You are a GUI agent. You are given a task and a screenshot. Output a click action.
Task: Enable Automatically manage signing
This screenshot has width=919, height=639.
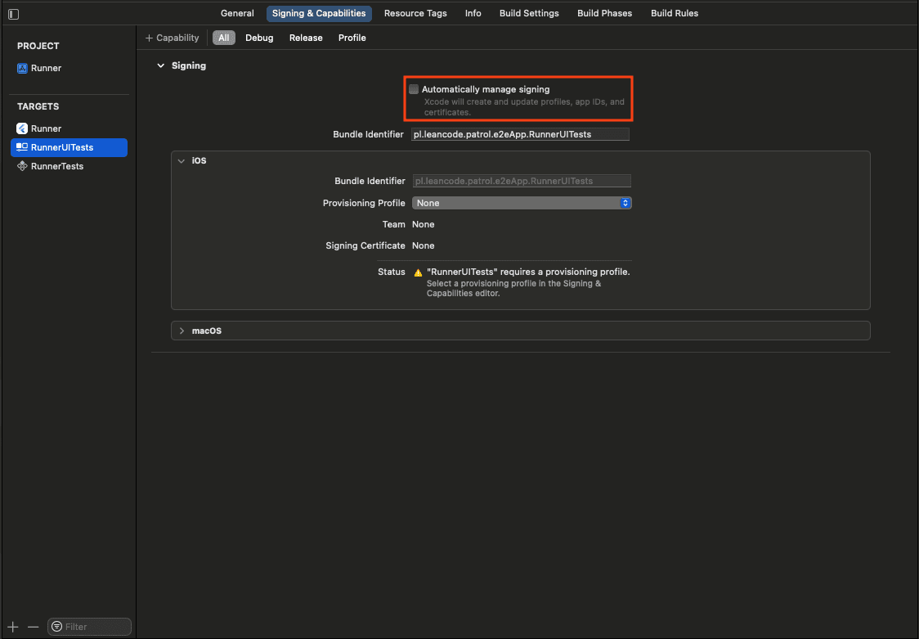coord(414,89)
